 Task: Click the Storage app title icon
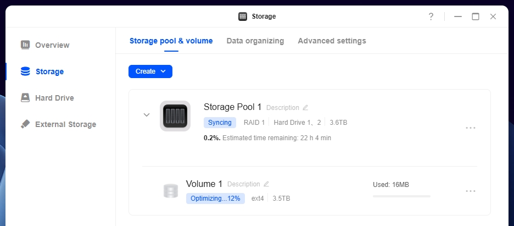pyautogui.click(x=243, y=16)
